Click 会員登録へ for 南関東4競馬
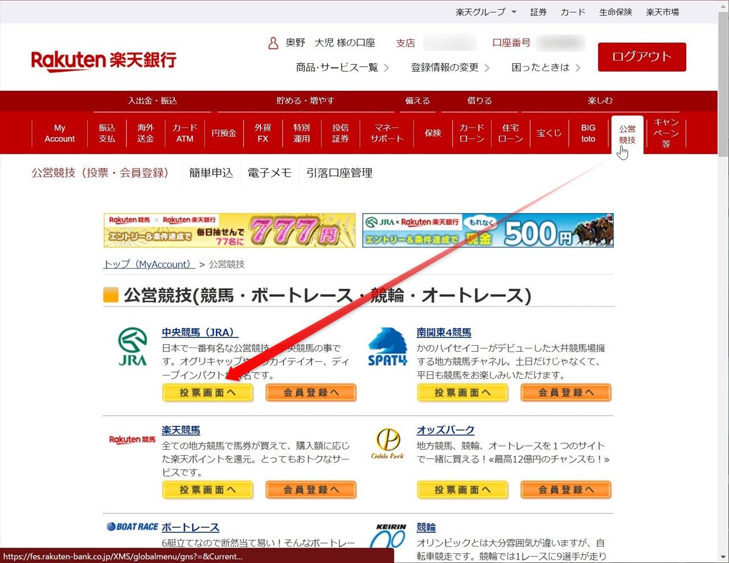 click(566, 392)
